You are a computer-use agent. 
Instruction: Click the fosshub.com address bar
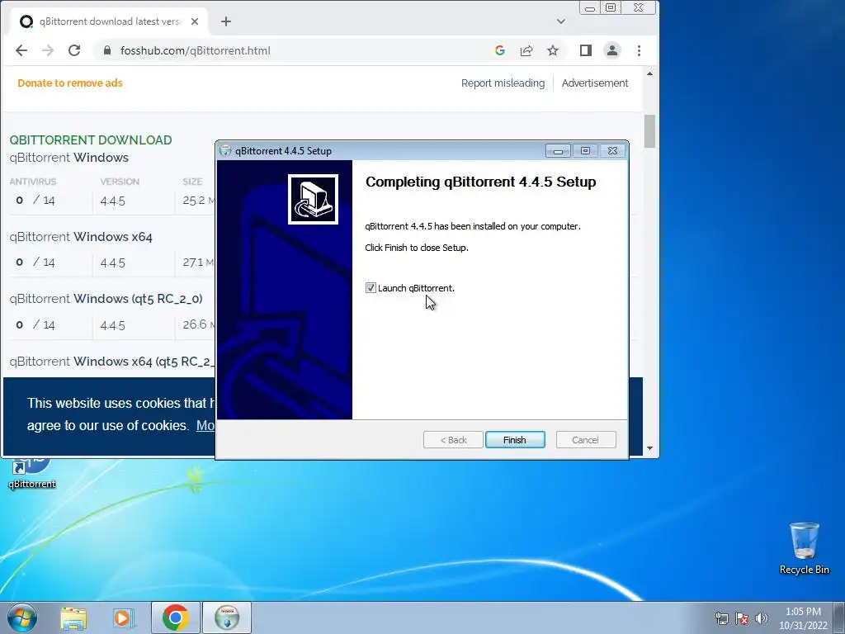pos(195,50)
